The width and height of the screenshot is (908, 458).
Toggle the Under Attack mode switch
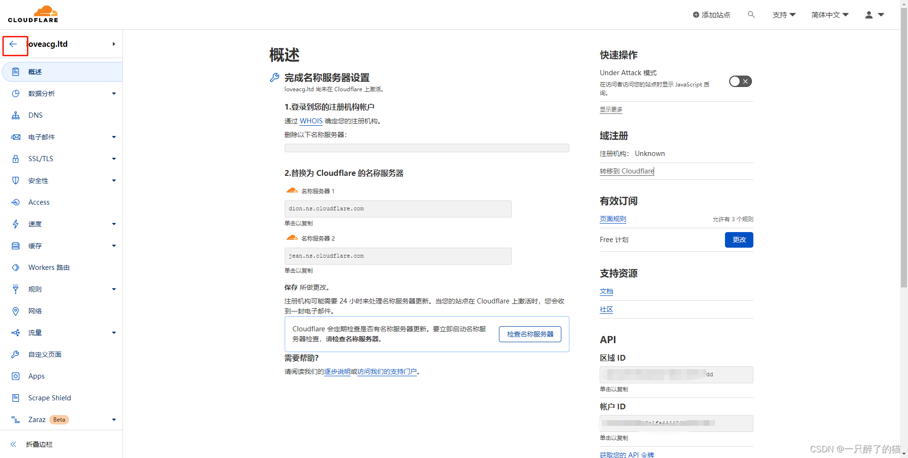coord(740,81)
